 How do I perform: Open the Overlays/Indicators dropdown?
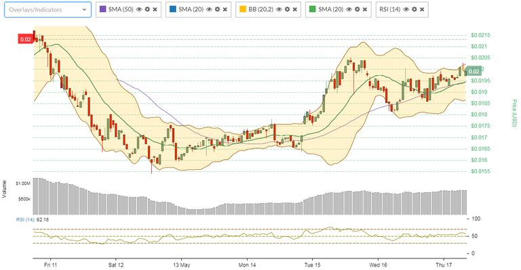click(47, 9)
